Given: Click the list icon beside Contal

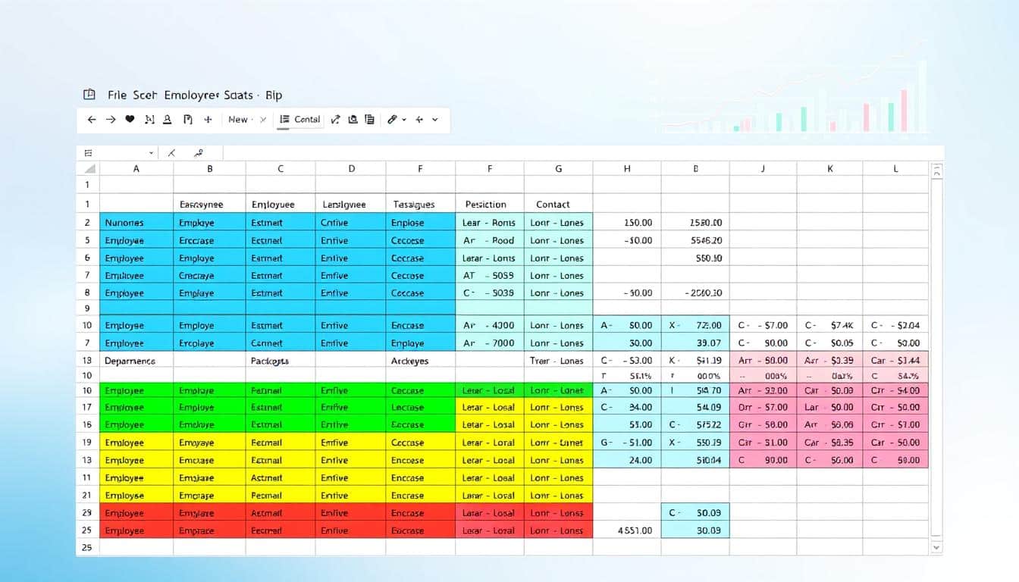Looking at the screenshot, I should click(284, 120).
